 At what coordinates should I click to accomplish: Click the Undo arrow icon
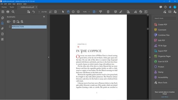pyautogui.click(x=34, y=12)
